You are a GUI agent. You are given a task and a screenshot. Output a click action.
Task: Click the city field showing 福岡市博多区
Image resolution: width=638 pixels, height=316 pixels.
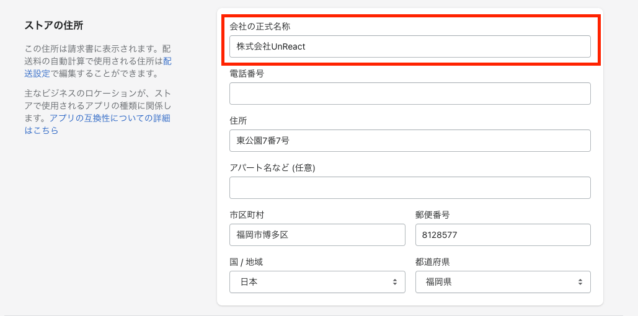(317, 235)
